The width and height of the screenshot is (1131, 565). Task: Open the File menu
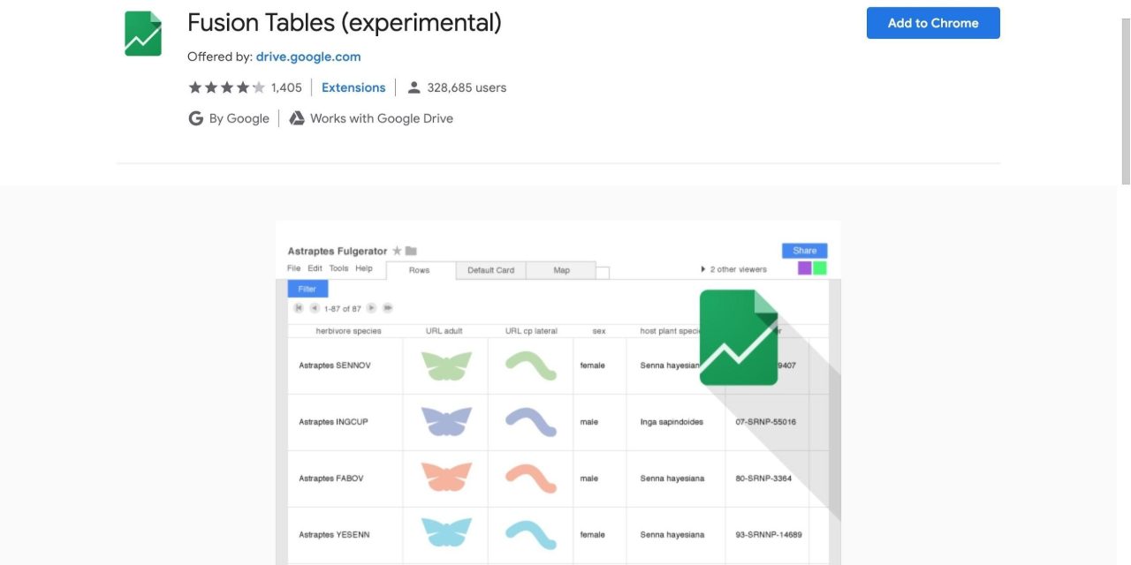(294, 268)
